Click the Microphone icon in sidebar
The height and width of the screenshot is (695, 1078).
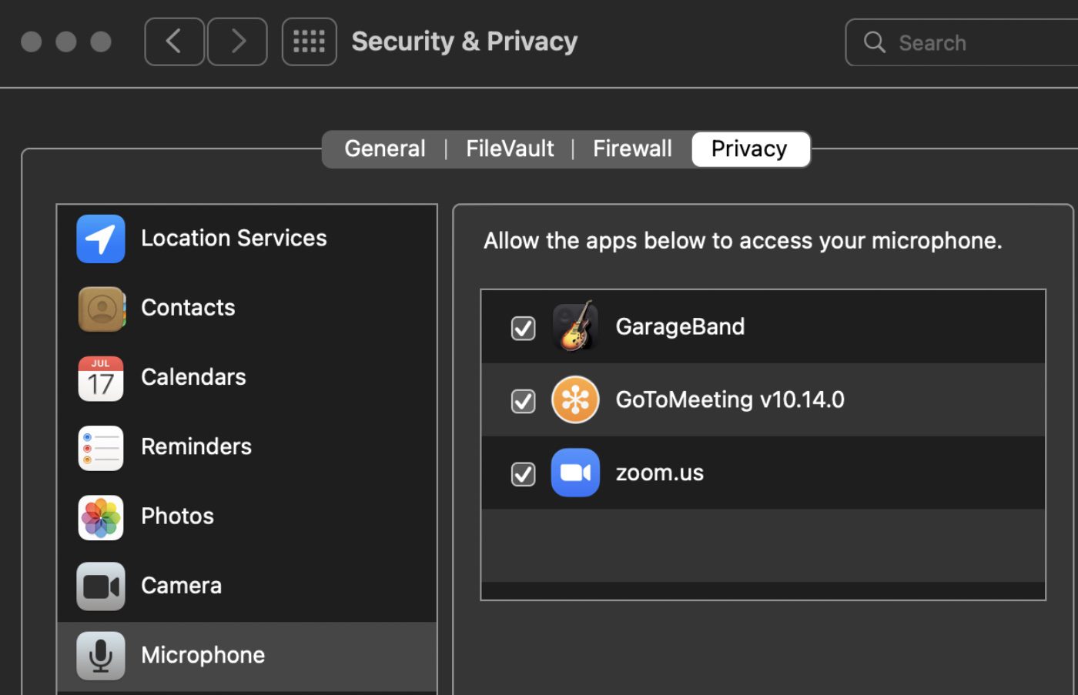(x=101, y=656)
